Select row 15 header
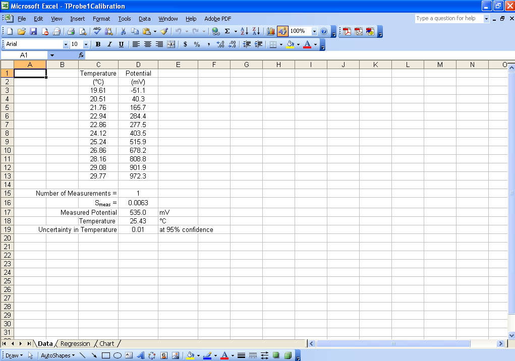 [7, 193]
